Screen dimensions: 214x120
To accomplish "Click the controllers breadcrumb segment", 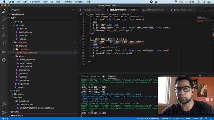I will click(x=101, y=14).
